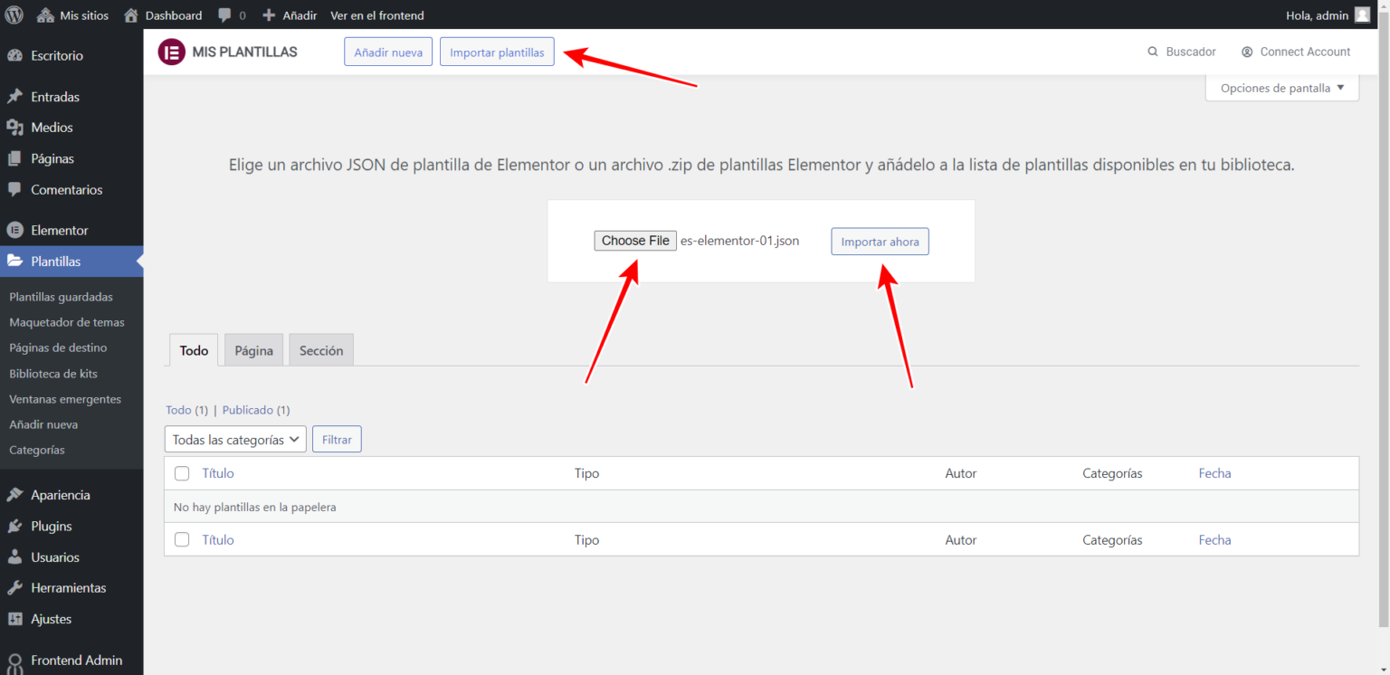Click the Importar plantillas button
1390x675 pixels.
(497, 52)
